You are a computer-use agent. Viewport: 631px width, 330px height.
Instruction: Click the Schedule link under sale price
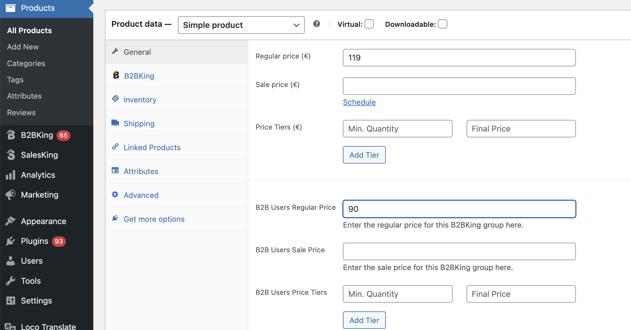359,102
